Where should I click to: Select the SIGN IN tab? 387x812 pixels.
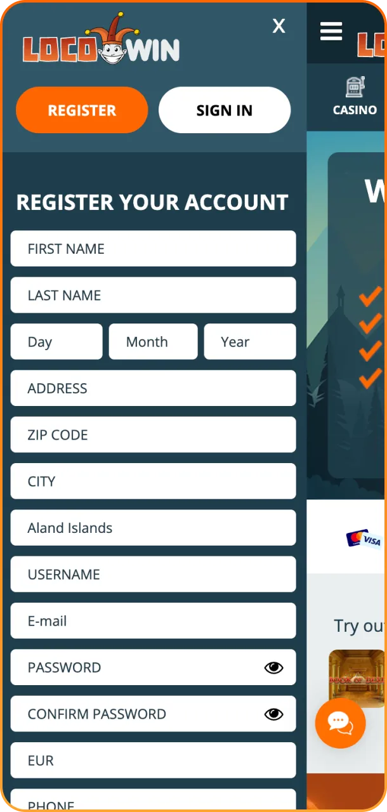[225, 110]
